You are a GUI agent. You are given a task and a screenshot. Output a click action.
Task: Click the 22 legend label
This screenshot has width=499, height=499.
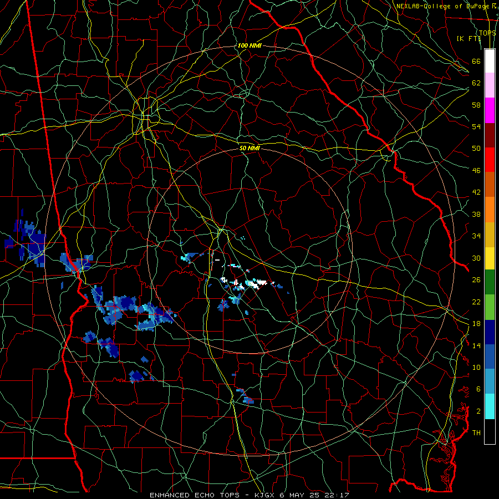[x=476, y=302]
